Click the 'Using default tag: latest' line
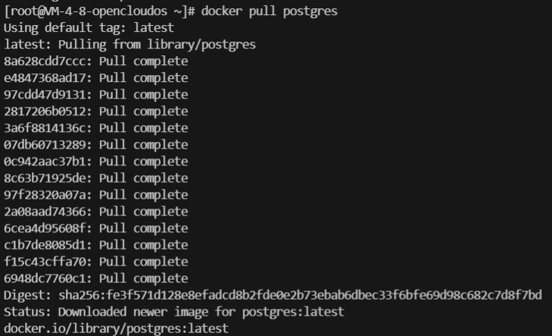This screenshot has height=336, width=552. click(x=89, y=27)
